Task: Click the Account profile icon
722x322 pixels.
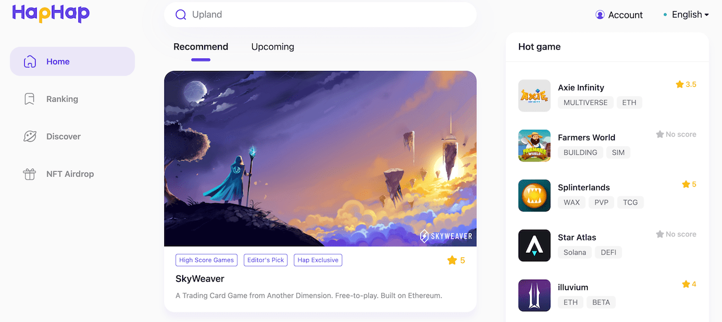Action: [600, 15]
